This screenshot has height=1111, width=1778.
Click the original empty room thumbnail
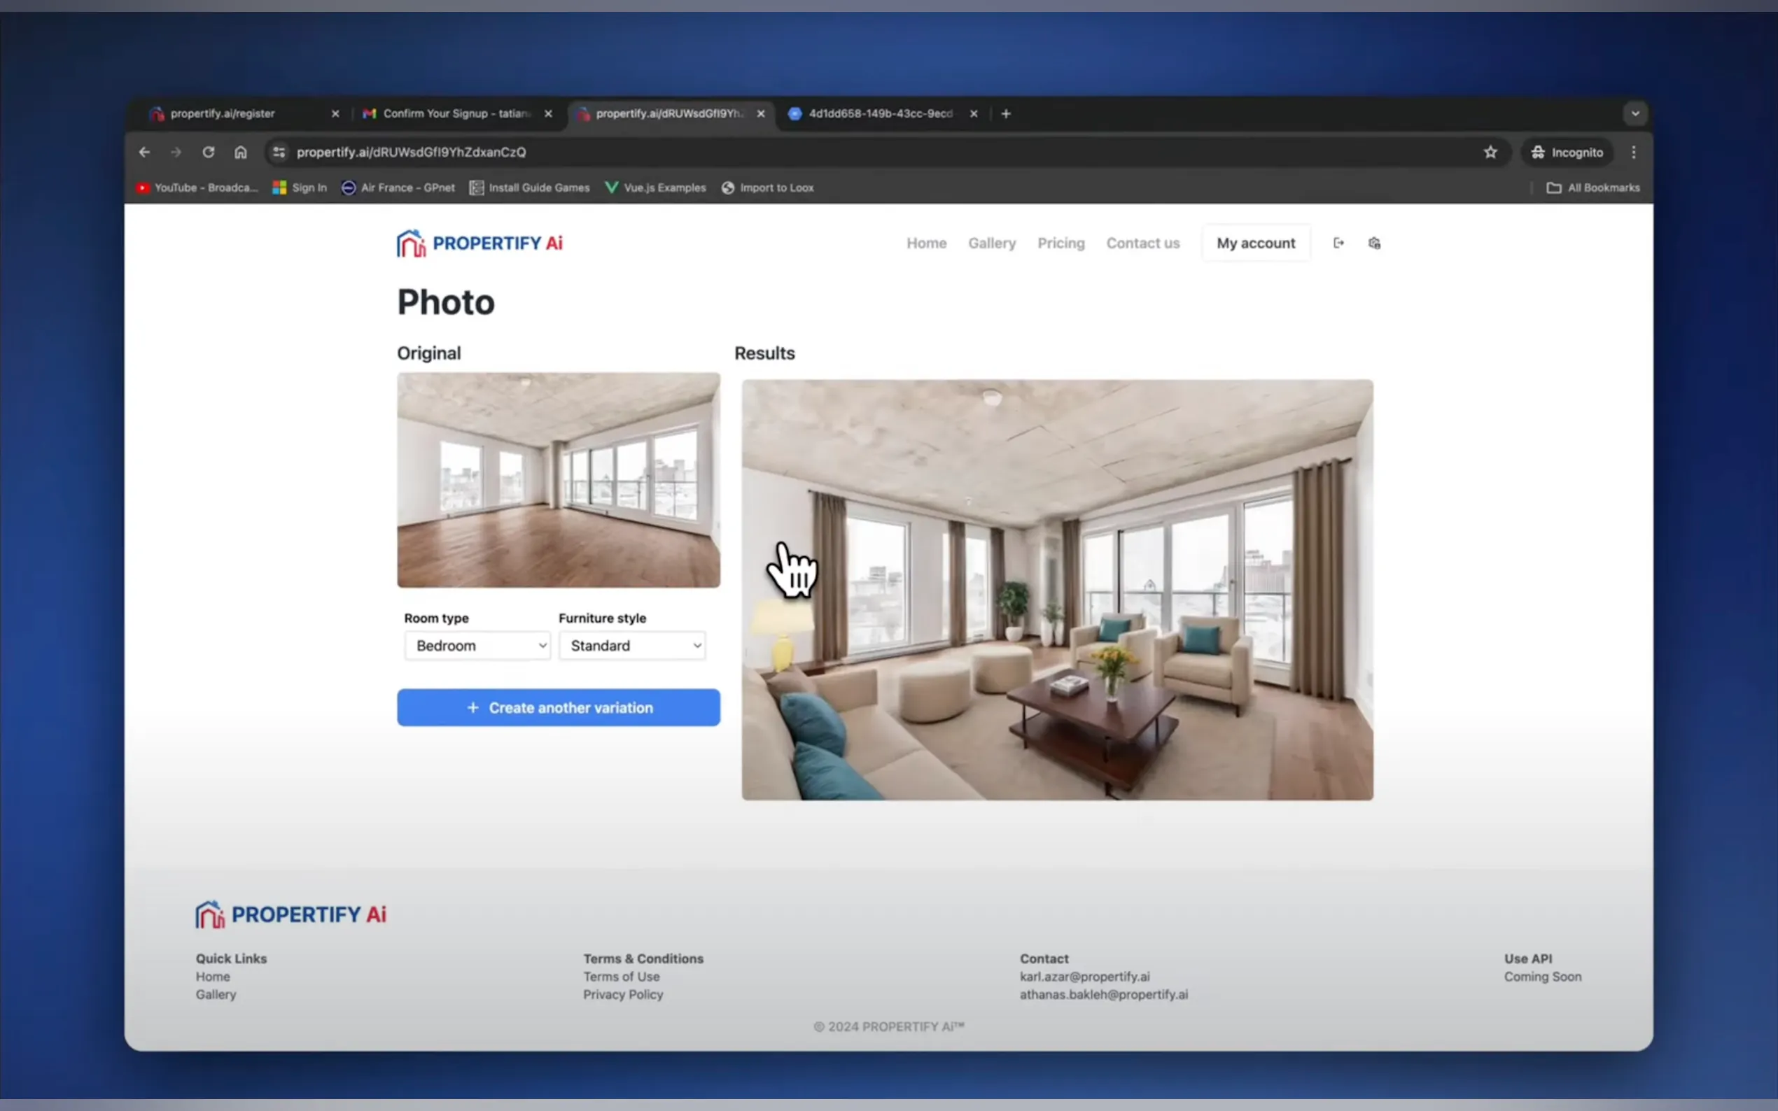pyautogui.click(x=559, y=480)
